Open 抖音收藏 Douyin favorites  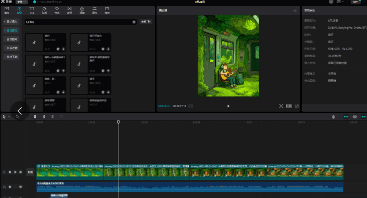(12, 48)
